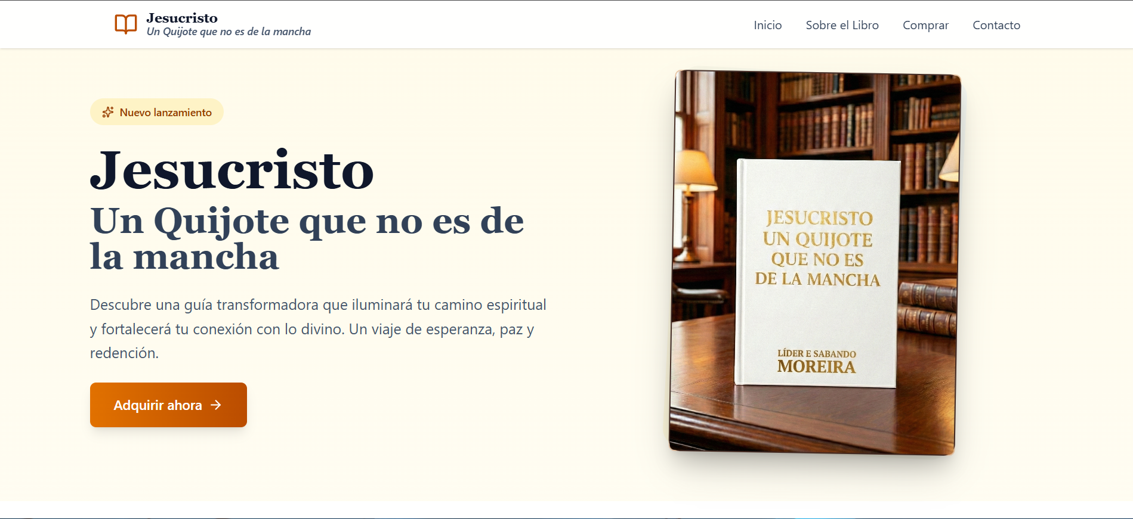Screen dimensions: 1133x519
Task: Click the wooden desk surface below the book
Action: pos(811,417)
